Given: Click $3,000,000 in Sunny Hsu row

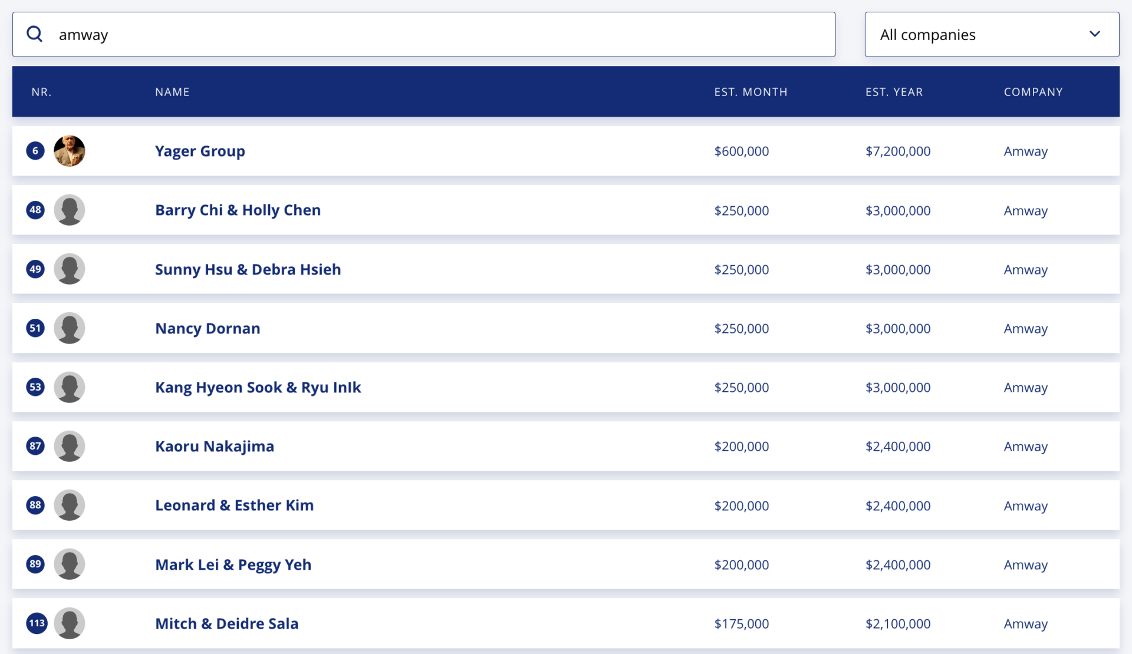Looking at the screenshot, I should (x=897, y=269).
